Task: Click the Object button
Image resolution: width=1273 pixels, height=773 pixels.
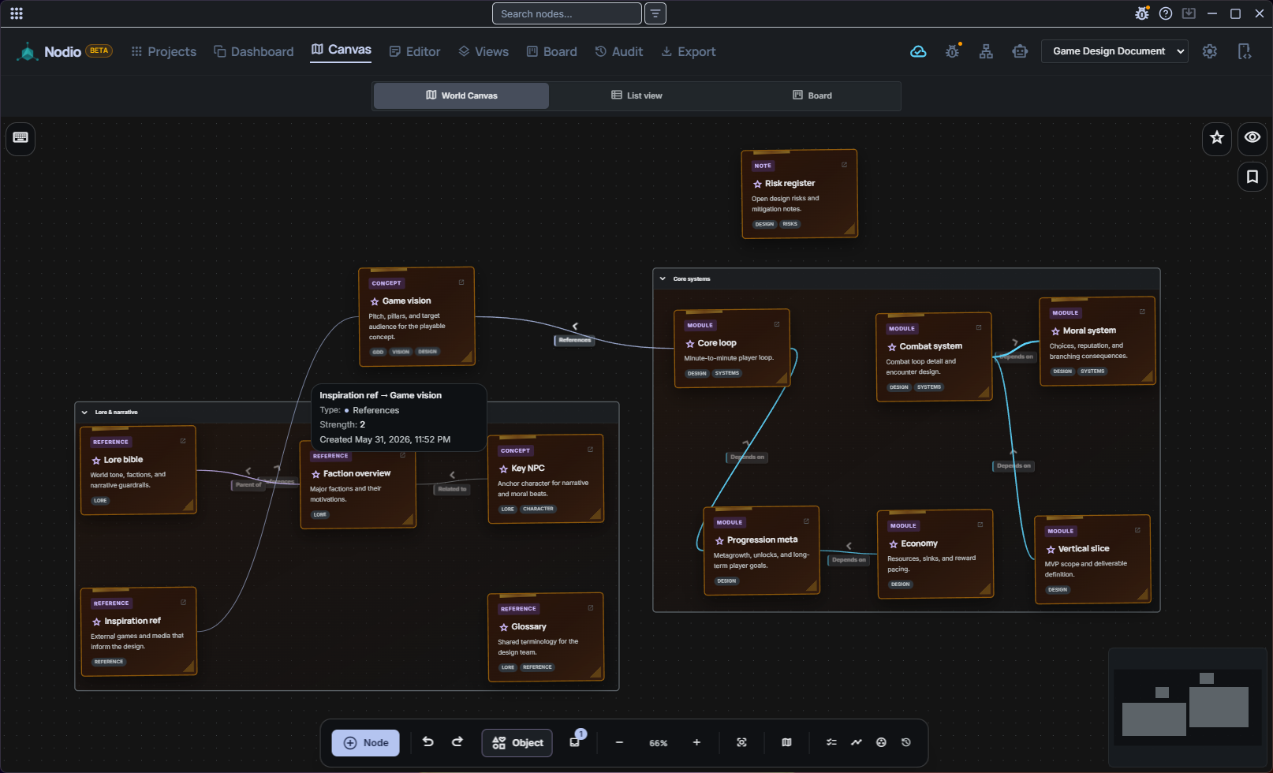Action: 517,743
